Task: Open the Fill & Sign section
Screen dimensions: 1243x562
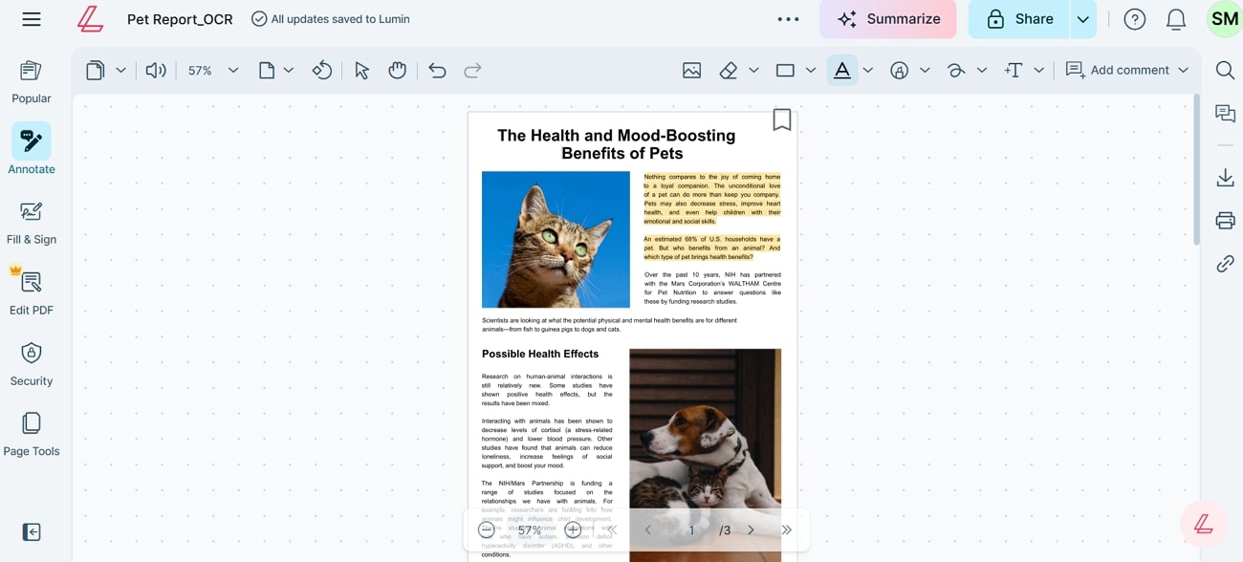Action: click(32, 221)
